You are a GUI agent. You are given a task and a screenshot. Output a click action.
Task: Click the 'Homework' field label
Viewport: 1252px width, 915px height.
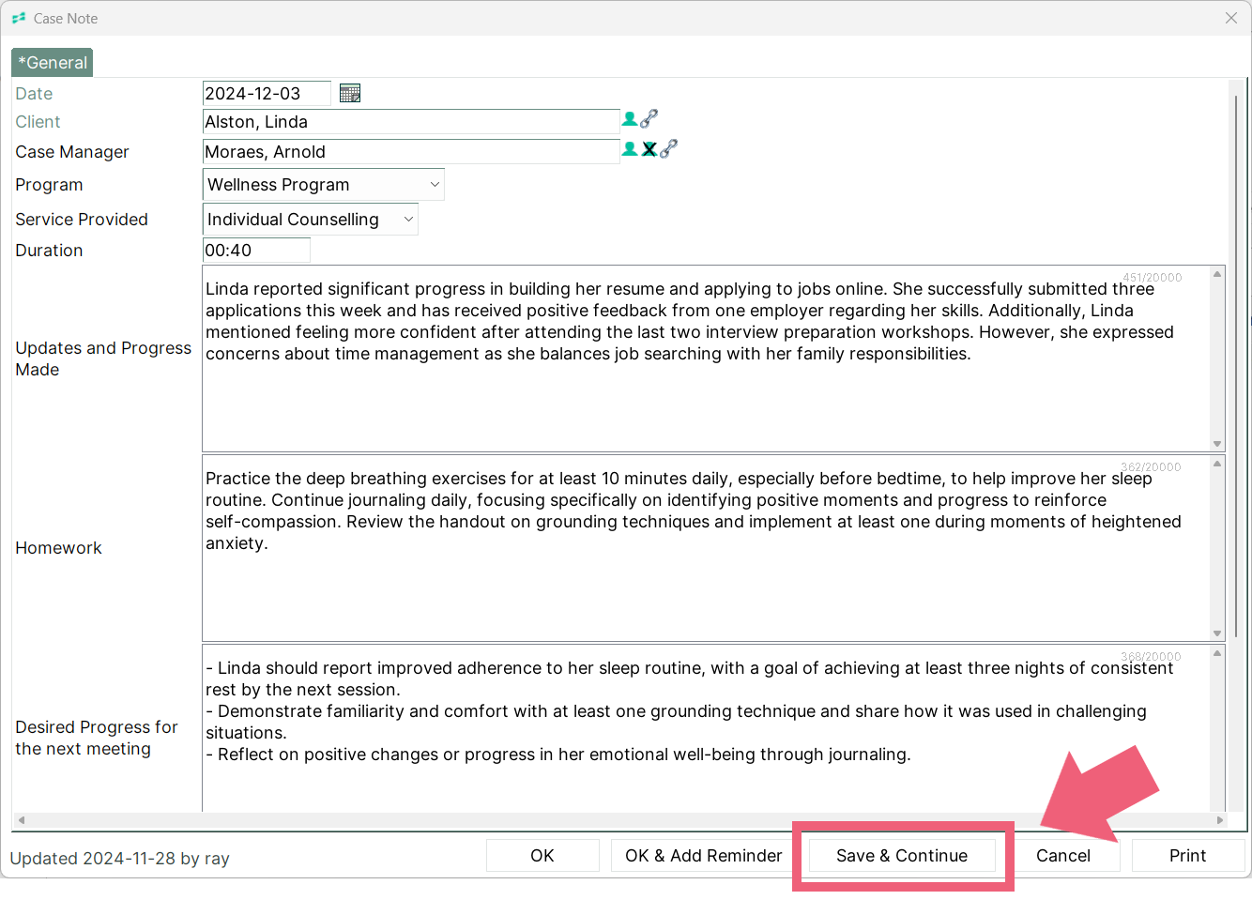coord(58,548)
